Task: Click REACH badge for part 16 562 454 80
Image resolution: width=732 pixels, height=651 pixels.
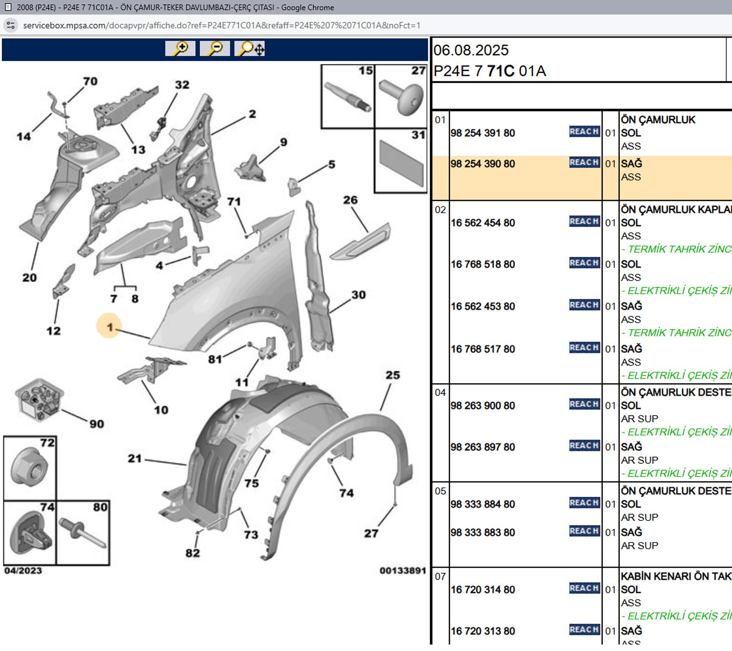Action: [584, 222]
